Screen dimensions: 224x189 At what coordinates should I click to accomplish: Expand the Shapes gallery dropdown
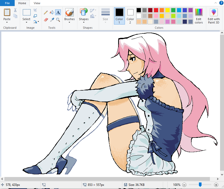(x=84, y=22)
